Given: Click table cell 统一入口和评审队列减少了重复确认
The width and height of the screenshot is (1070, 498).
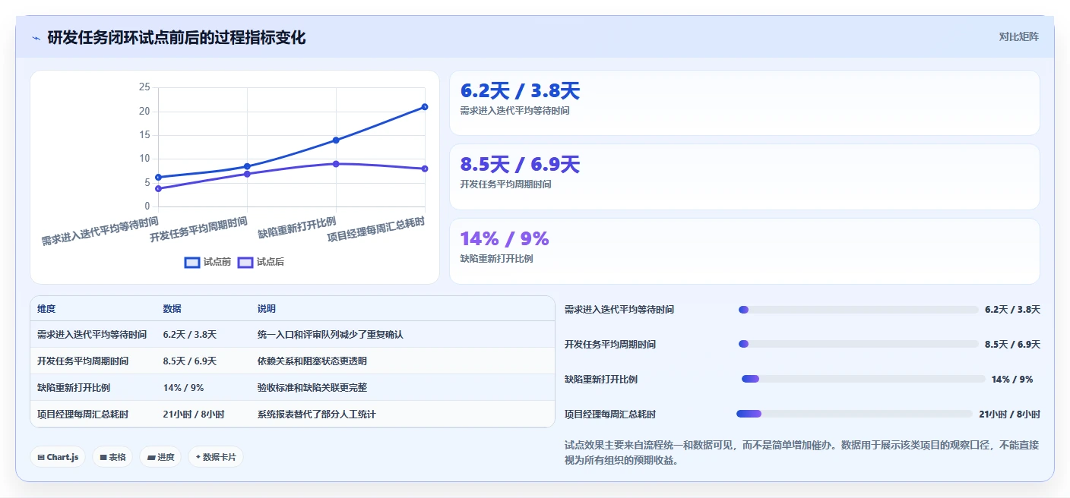Looking at the screenshot, I should click(x=331, y=334).
